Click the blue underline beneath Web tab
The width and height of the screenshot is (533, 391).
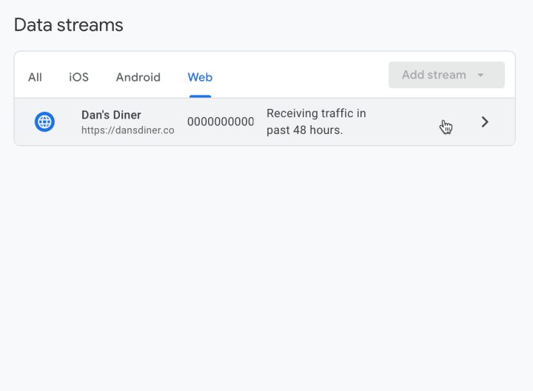coord(200,96)
